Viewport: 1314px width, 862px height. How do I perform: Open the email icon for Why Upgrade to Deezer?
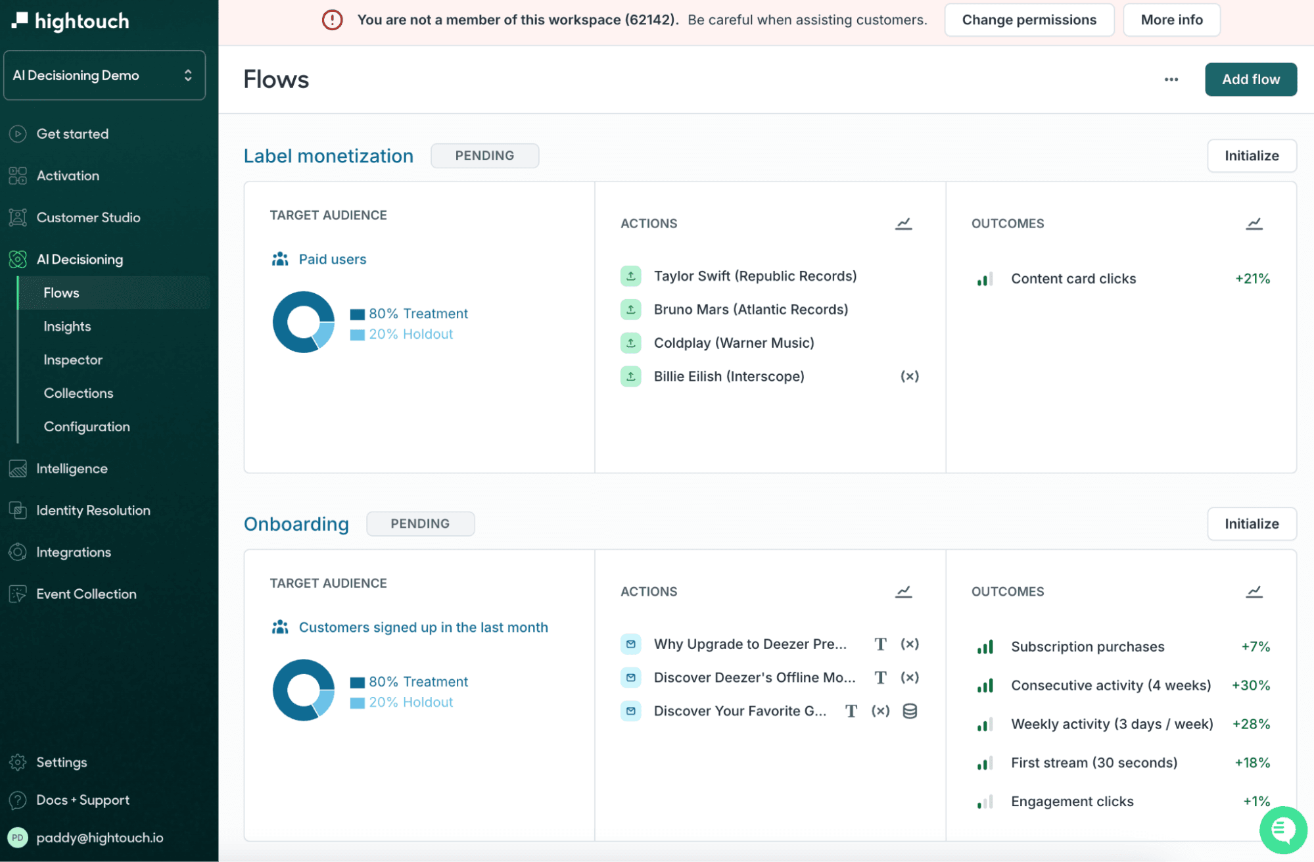click(x=630, y=644)
